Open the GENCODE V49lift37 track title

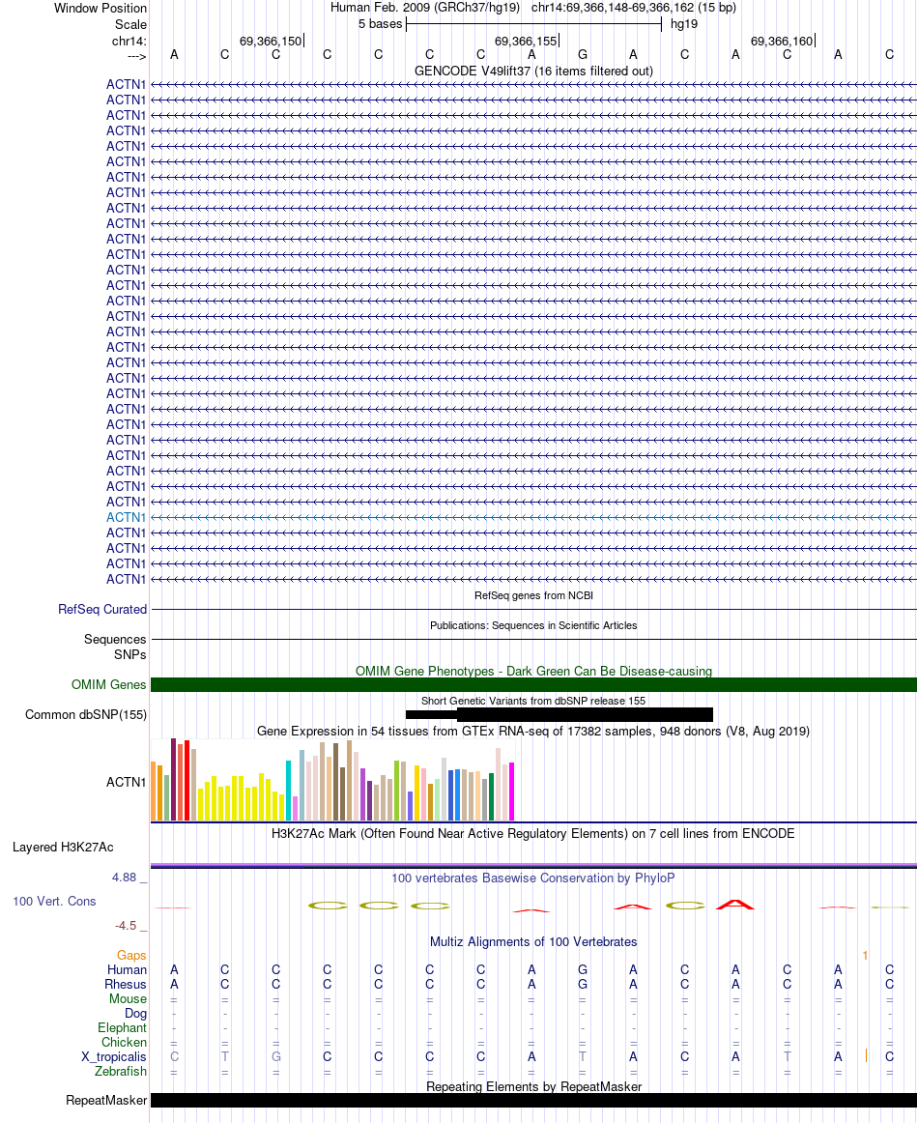(x=533, y=71)
